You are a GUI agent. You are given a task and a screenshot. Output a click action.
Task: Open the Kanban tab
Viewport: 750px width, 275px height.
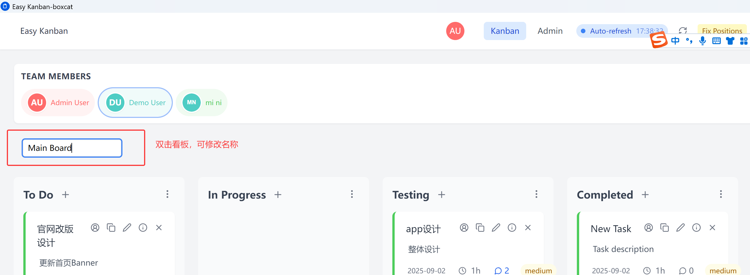(505, 31)
